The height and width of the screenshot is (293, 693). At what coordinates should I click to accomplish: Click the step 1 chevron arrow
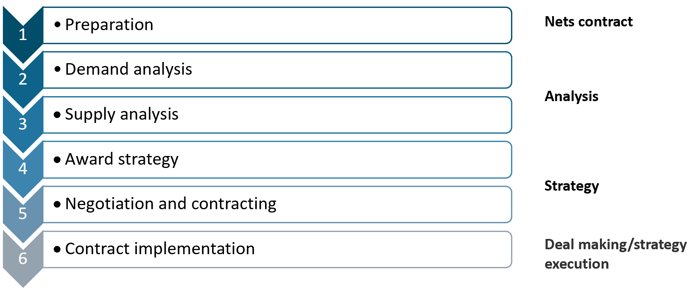(x=23, y=34)
